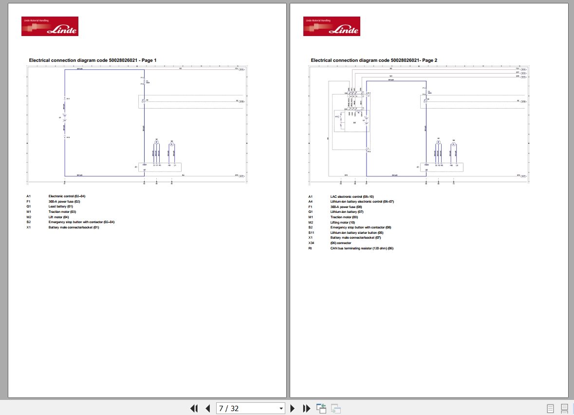Switch to single page layout view
574x415 pixels.
550,408
